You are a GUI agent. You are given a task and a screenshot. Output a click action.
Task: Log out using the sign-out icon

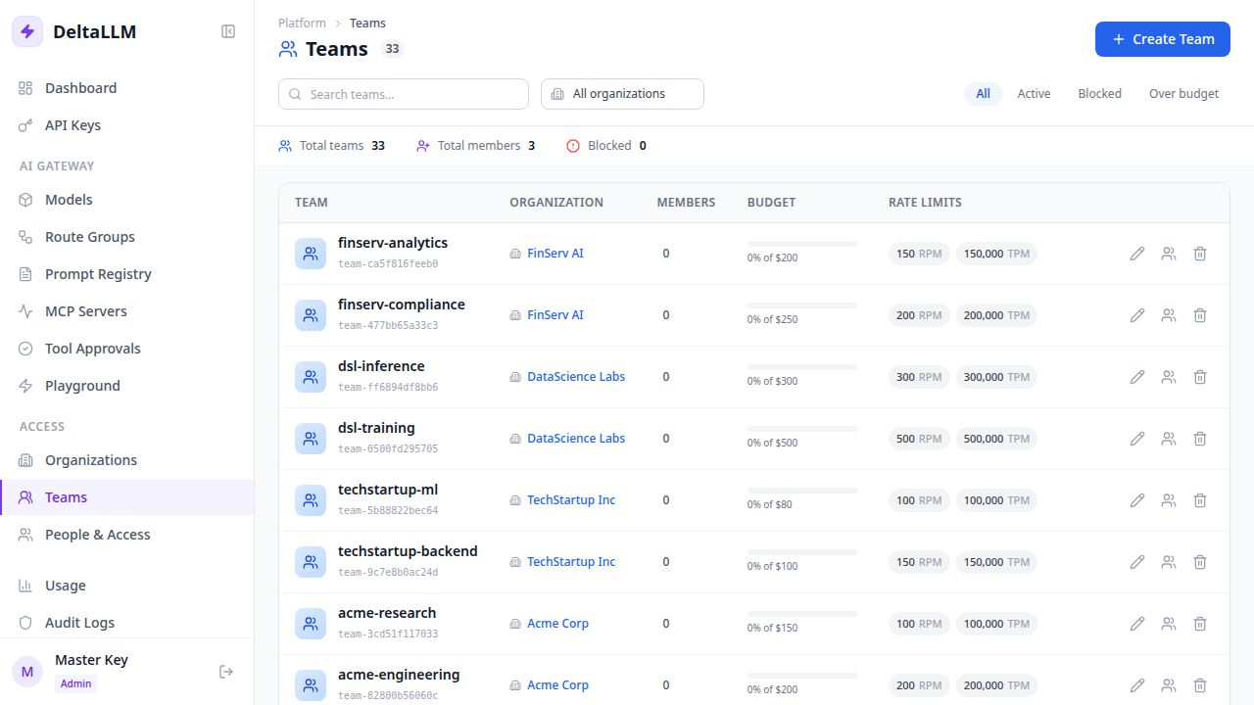tap(226, 672)
